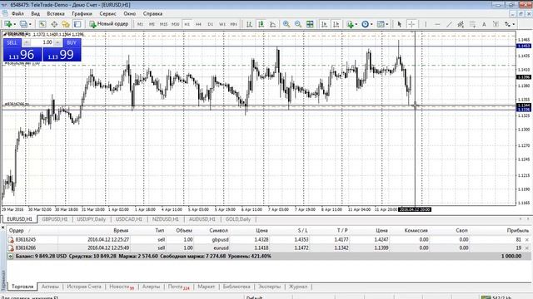Open the Indicators list icon
Image resolution: width=533 pixels, height=299 pixels.
[x=350, y=24]
